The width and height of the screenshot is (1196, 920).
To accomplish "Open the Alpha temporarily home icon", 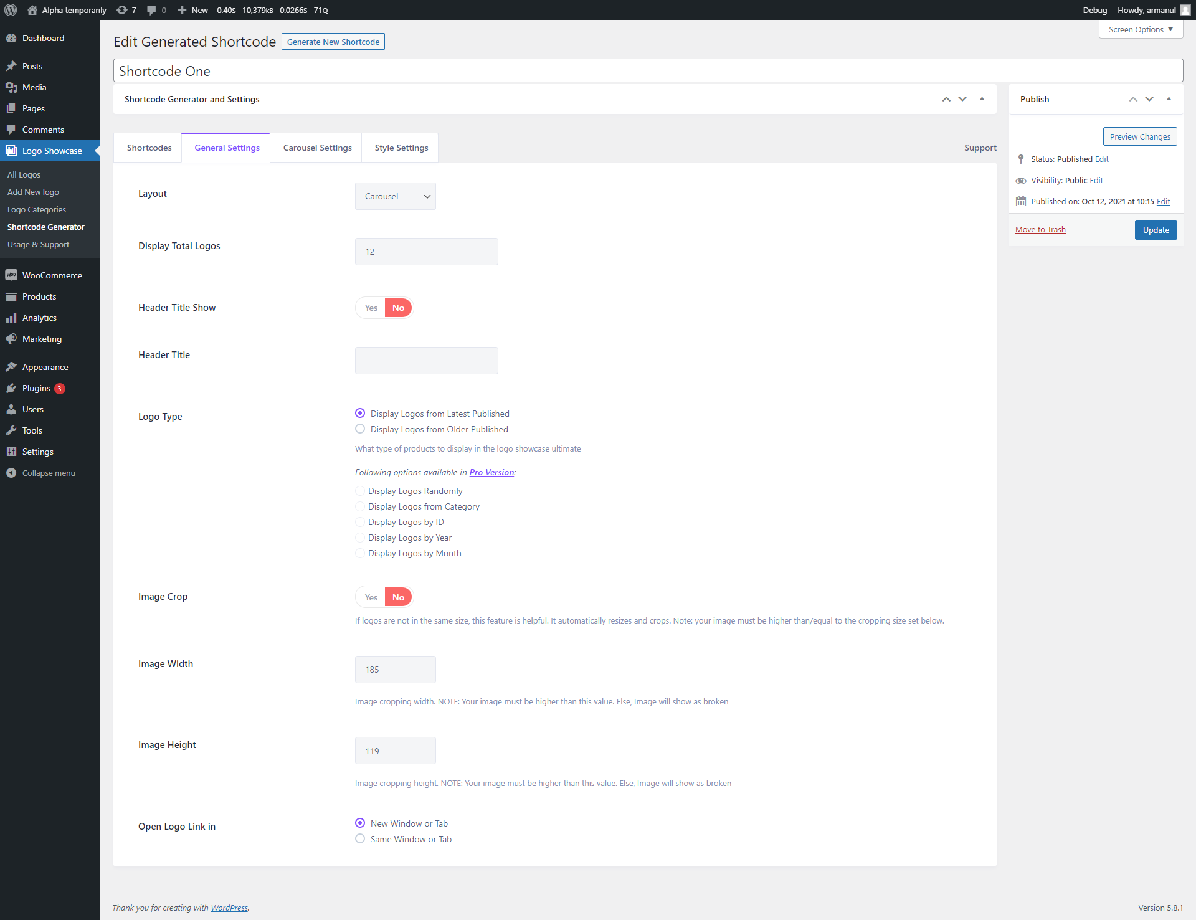I will tap(32, 10).
